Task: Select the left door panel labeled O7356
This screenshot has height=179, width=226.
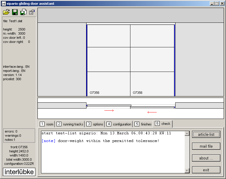Action: [109, 60]
